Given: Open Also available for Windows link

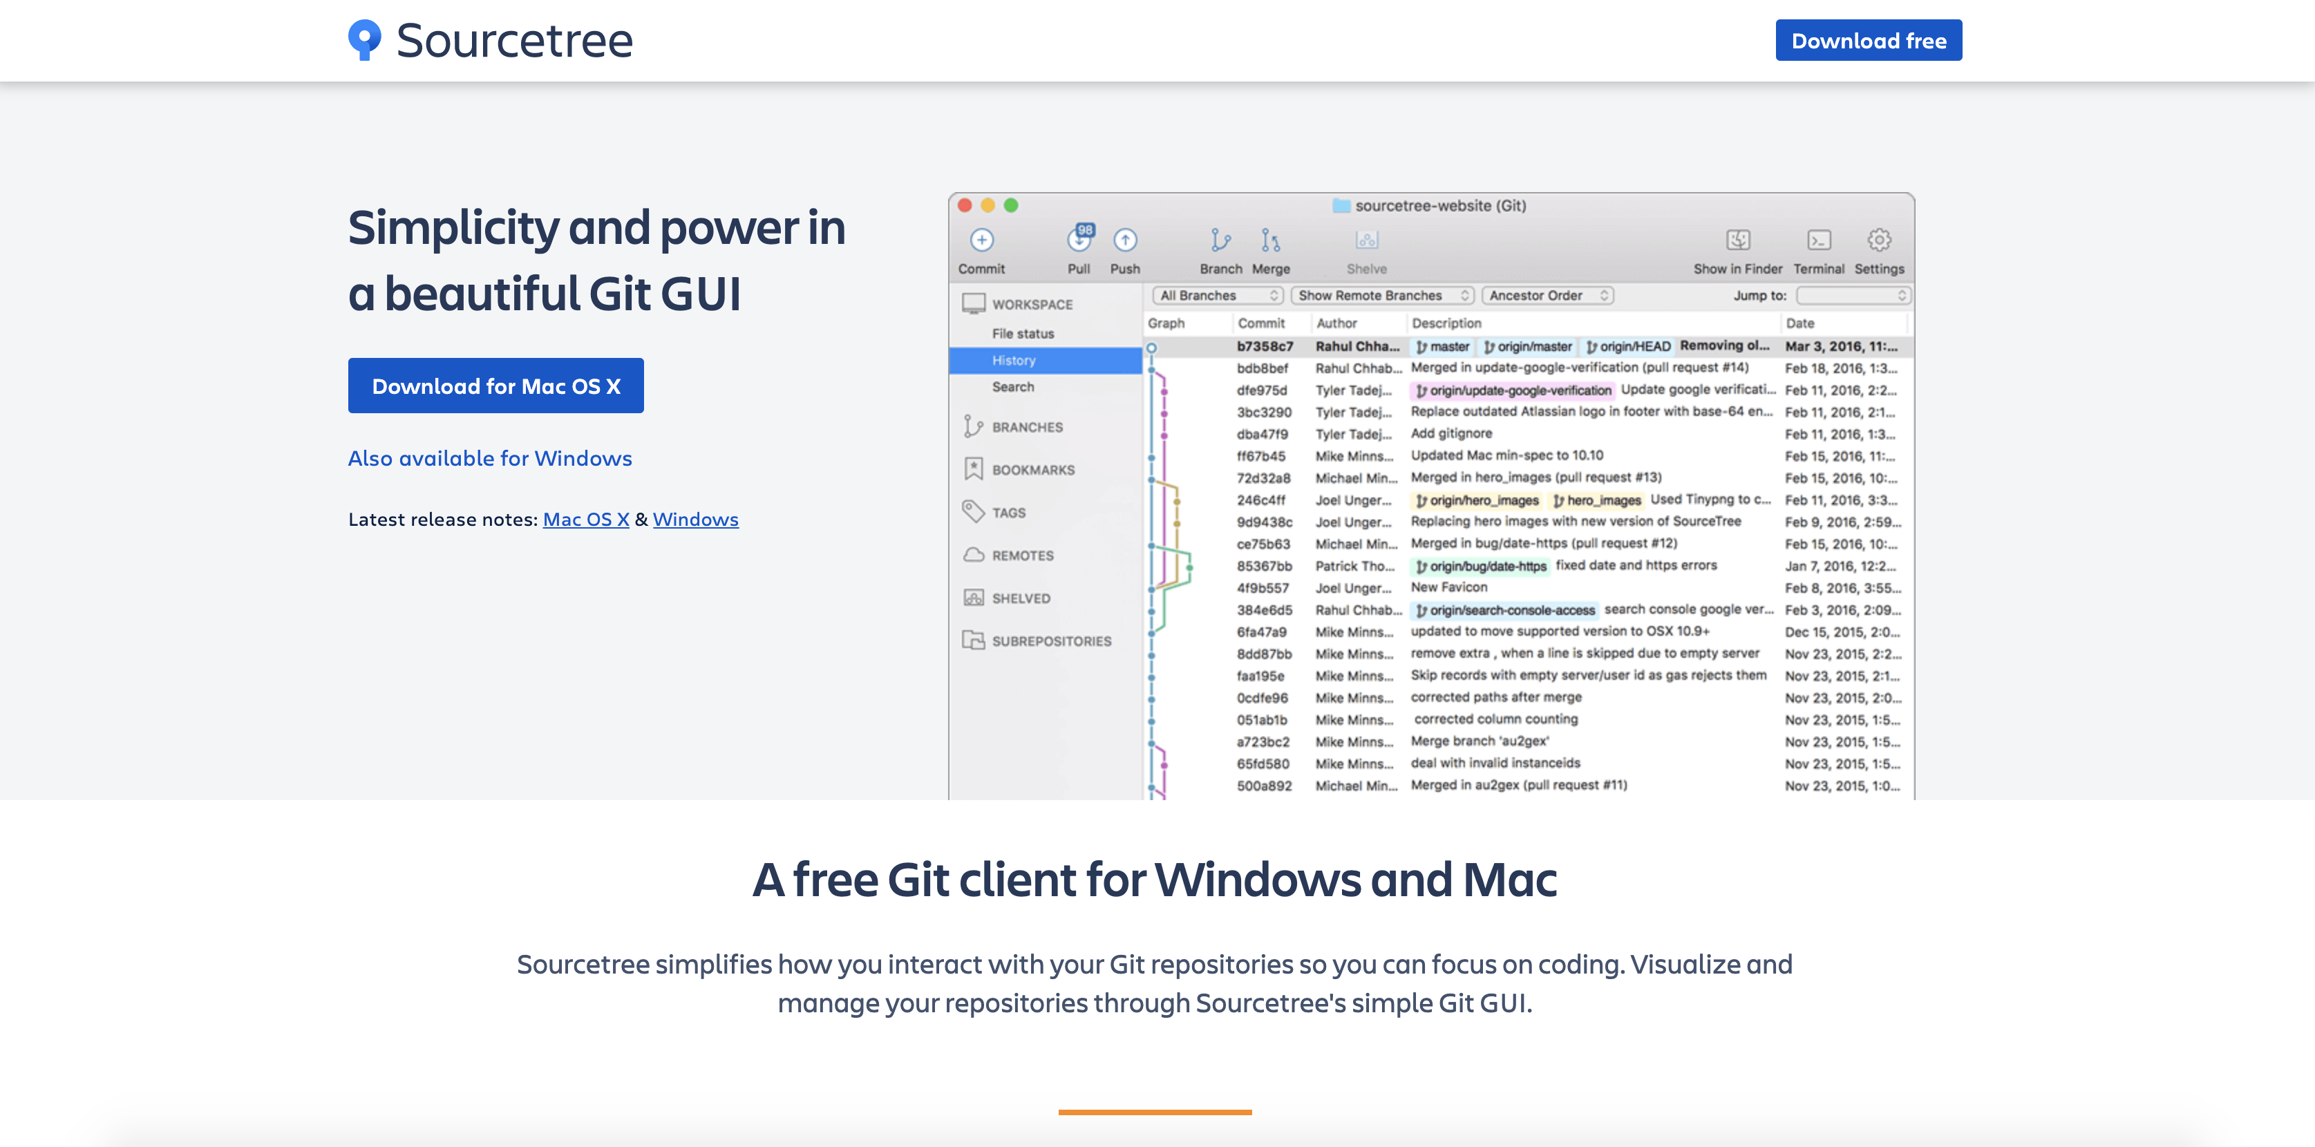Looking at the screenshot, I should (x=490, y=458).
